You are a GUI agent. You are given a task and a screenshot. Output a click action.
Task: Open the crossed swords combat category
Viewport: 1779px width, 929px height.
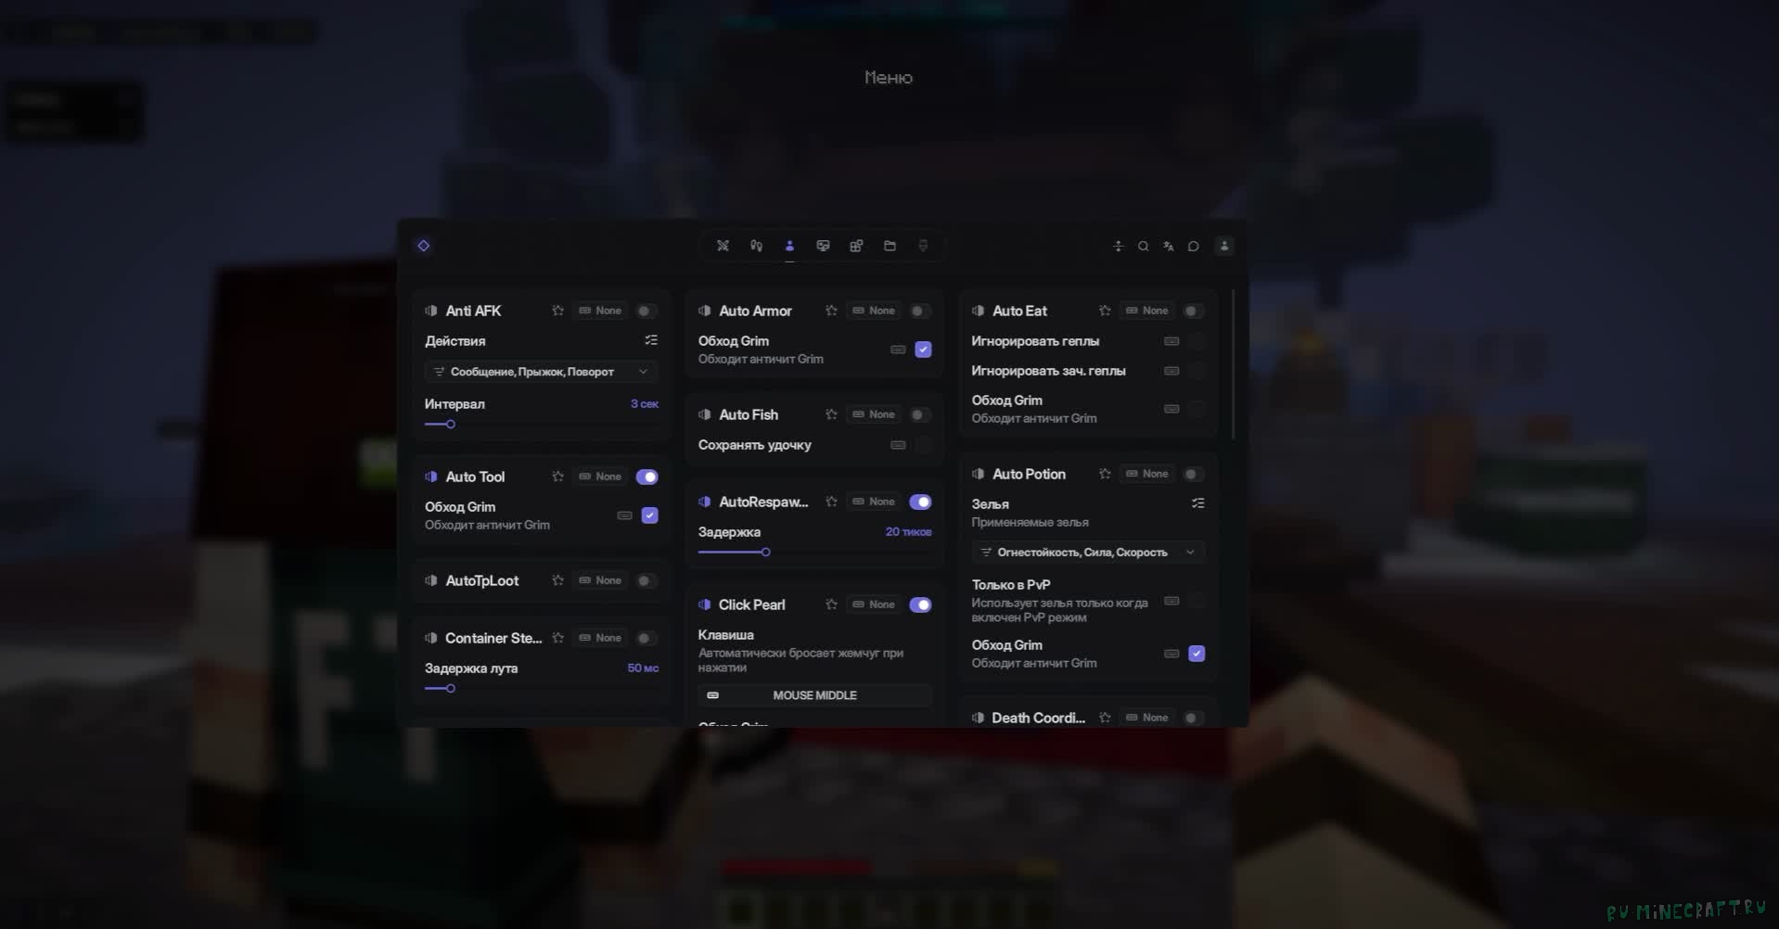723,246
